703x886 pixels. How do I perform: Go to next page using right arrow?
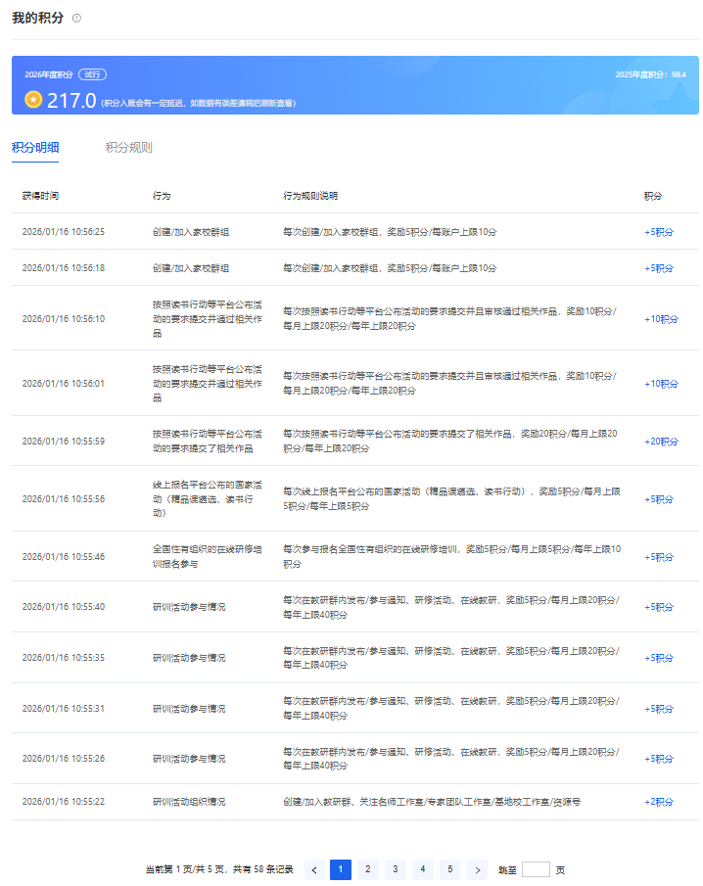[477, 869]
